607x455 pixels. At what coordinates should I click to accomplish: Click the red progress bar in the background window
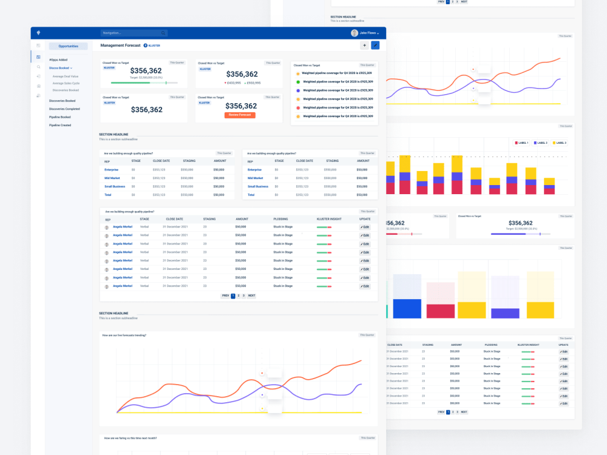[x=404, y=234]
